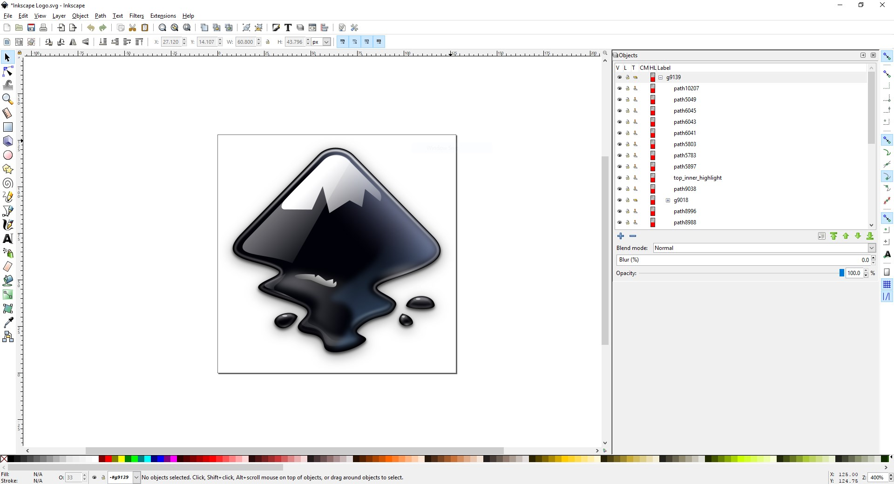Open the Extensions menu
This screenshot has width=894, height=484.
tap(163, 15)
